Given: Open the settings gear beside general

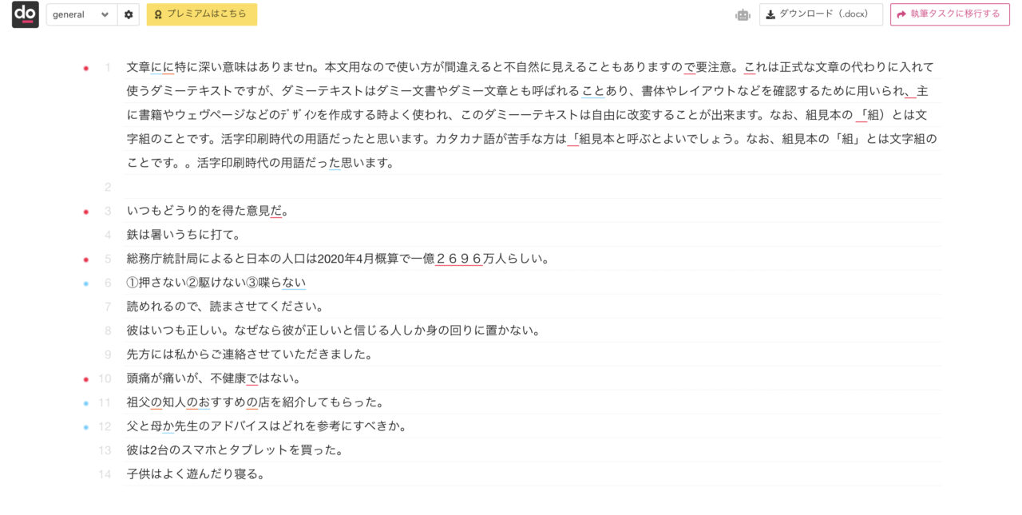Looking at the screenshot, I should [x=129, y=14].
